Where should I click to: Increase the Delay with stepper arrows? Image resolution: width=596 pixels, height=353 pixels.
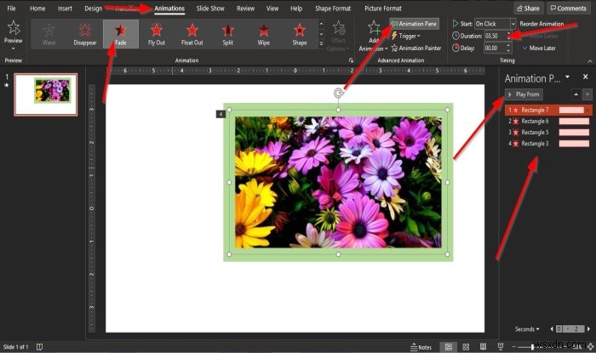coord(508,46)
